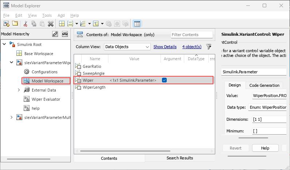Click the Show Details link
Viewport: 290px width, 170px height.
click(165, 47)
